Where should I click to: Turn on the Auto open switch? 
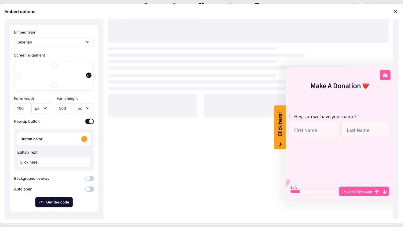click(x=89, y=189)
